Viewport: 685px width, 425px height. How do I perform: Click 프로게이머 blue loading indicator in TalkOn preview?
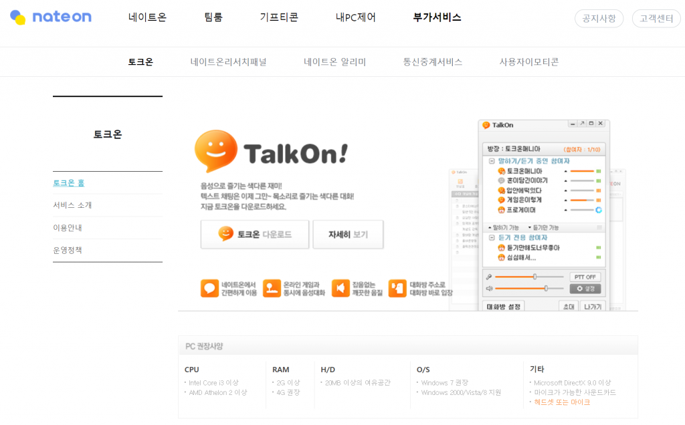[x=599, y=210]
